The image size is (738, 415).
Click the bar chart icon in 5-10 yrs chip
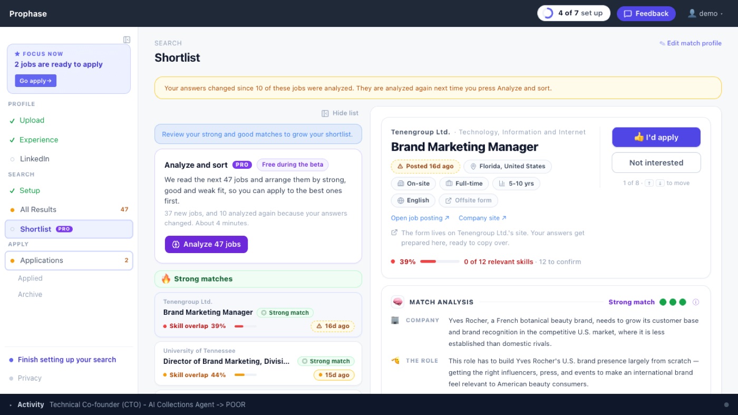coord(502,184)
